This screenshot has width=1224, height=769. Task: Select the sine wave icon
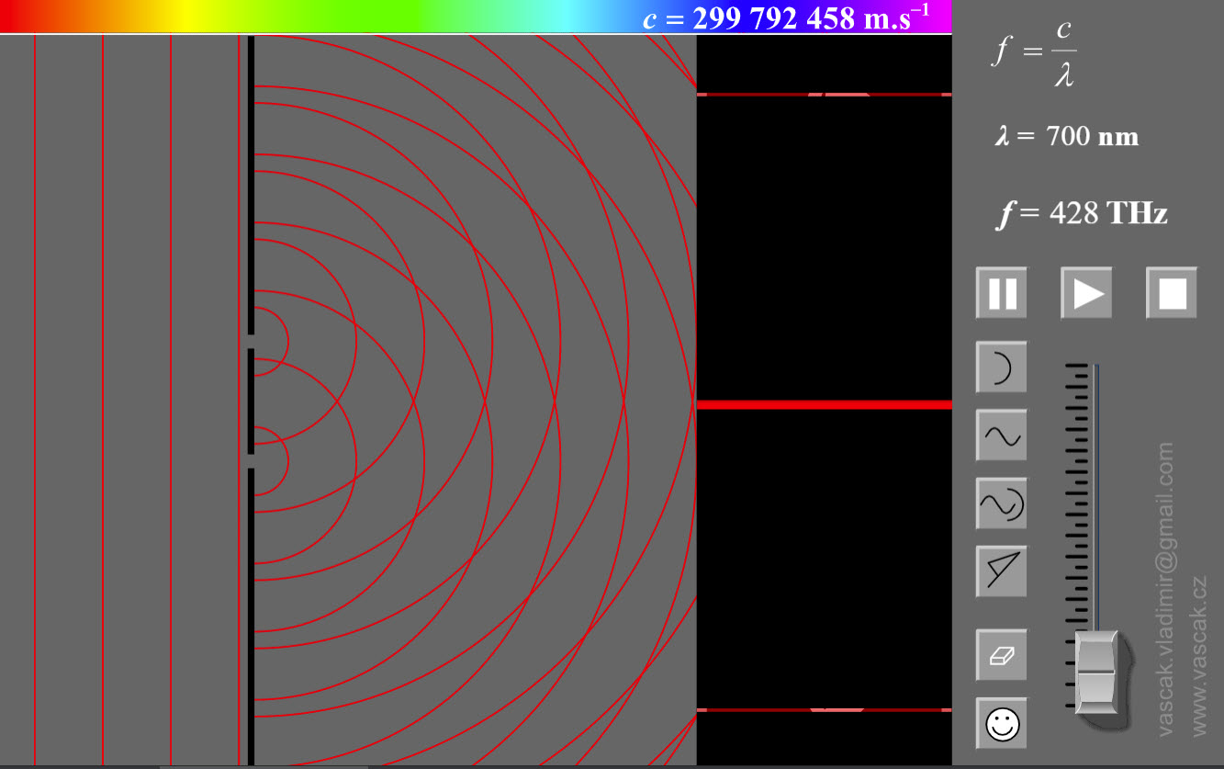[1001, 435]
